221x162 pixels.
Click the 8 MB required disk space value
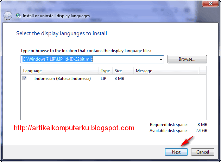pyautogui.click(x=202, y=125)
